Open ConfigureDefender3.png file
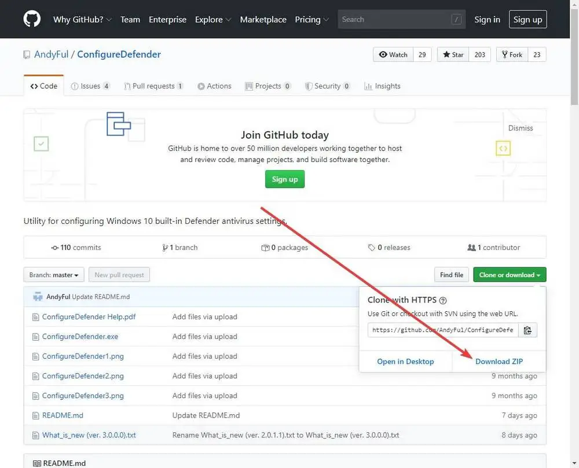 point(83,396)
